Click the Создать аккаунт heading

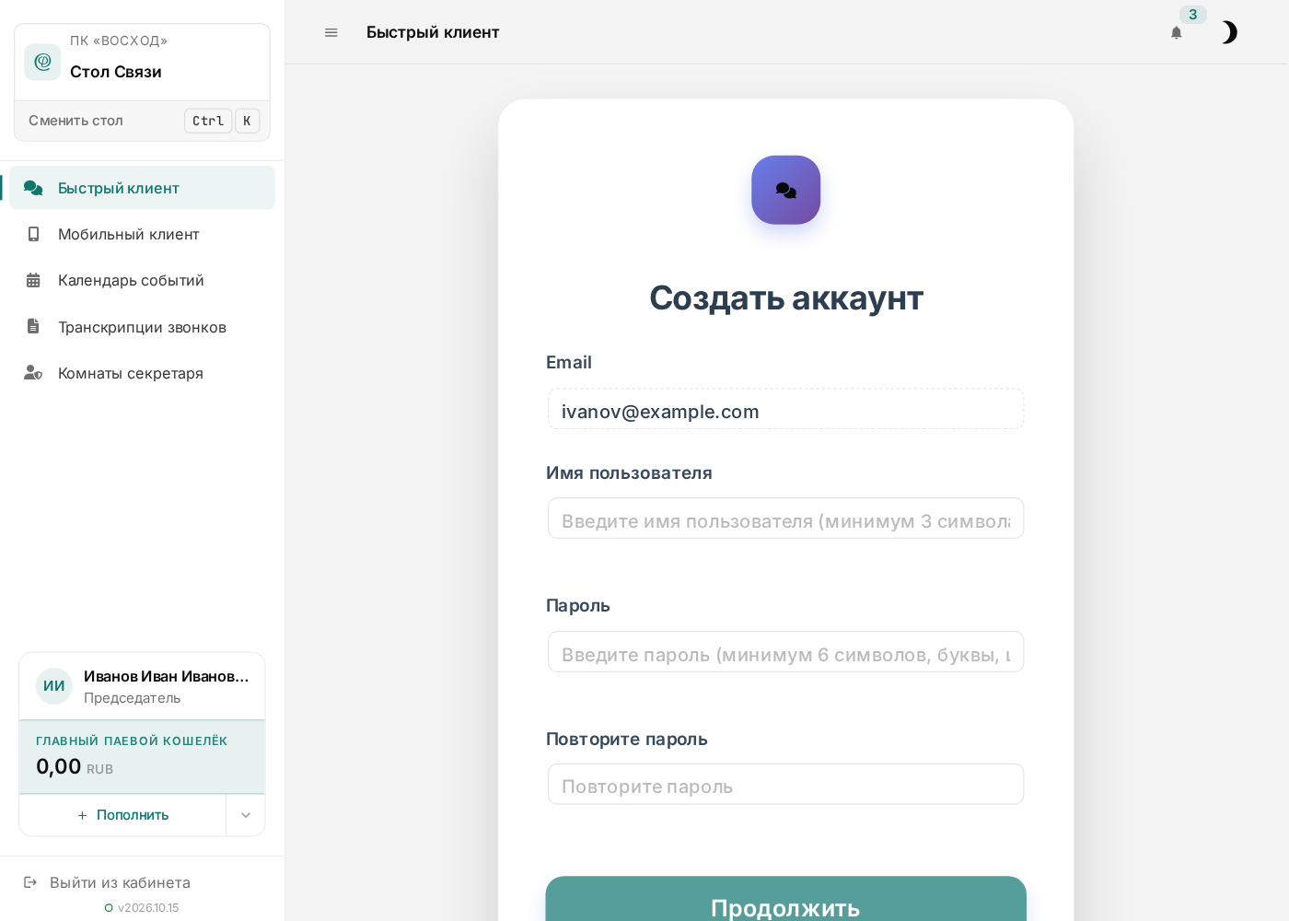tap(786, 297)
